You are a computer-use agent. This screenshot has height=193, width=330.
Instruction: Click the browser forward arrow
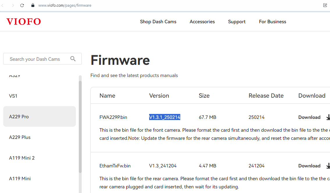(13, 5)
